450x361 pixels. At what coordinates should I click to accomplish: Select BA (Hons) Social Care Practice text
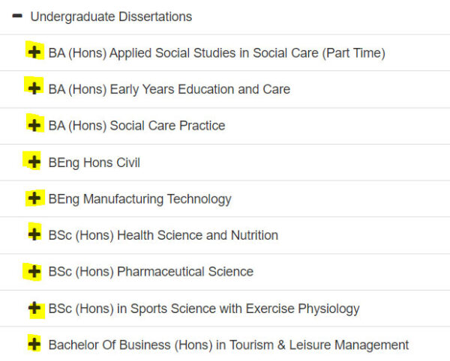136,126
